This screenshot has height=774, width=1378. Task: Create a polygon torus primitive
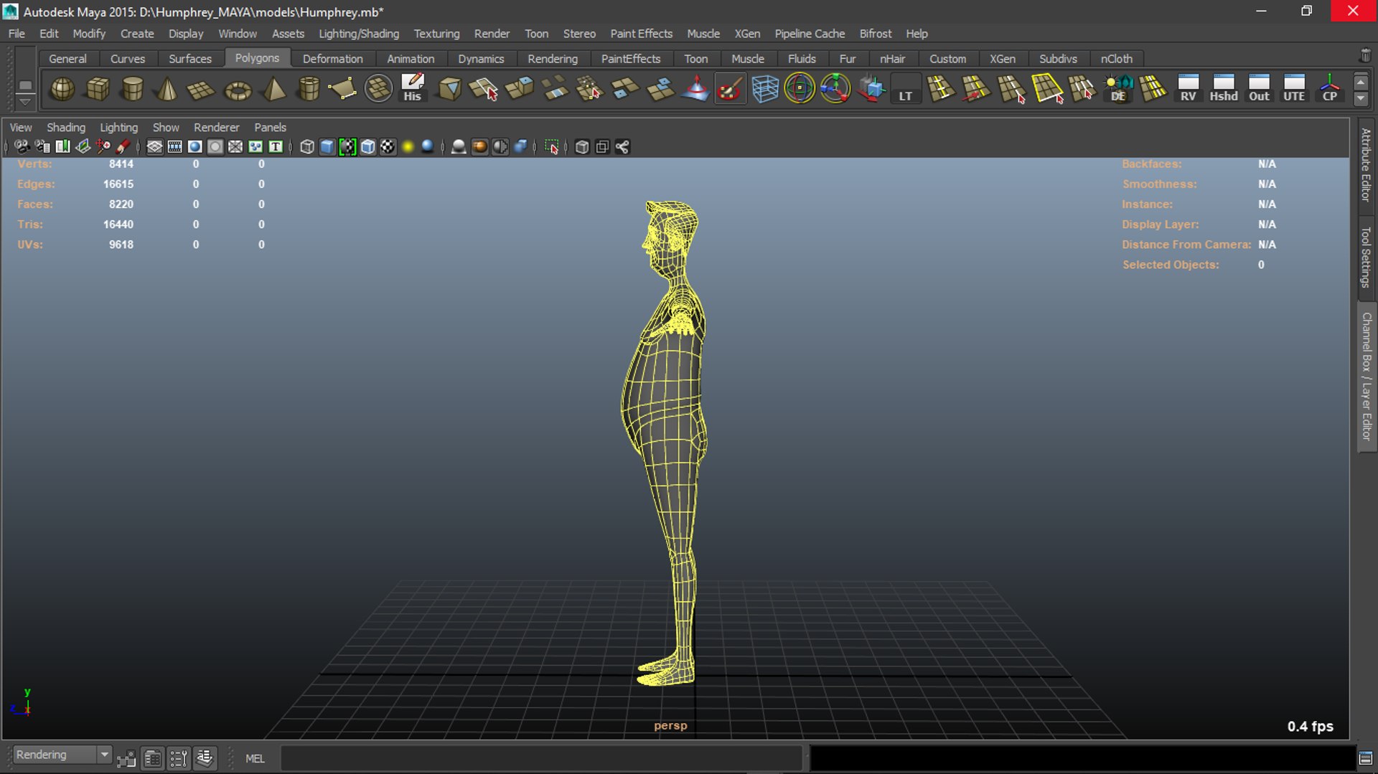click(238, 90)
